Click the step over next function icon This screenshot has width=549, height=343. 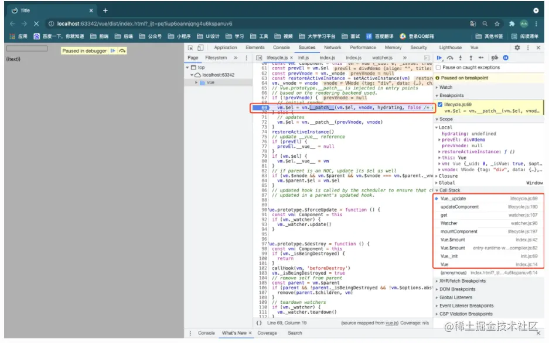click(x=450, y=58)
